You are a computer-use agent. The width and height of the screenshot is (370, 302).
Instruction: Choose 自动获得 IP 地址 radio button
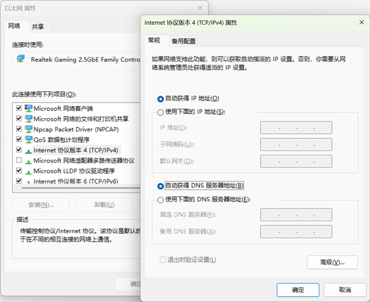point(161,98)
